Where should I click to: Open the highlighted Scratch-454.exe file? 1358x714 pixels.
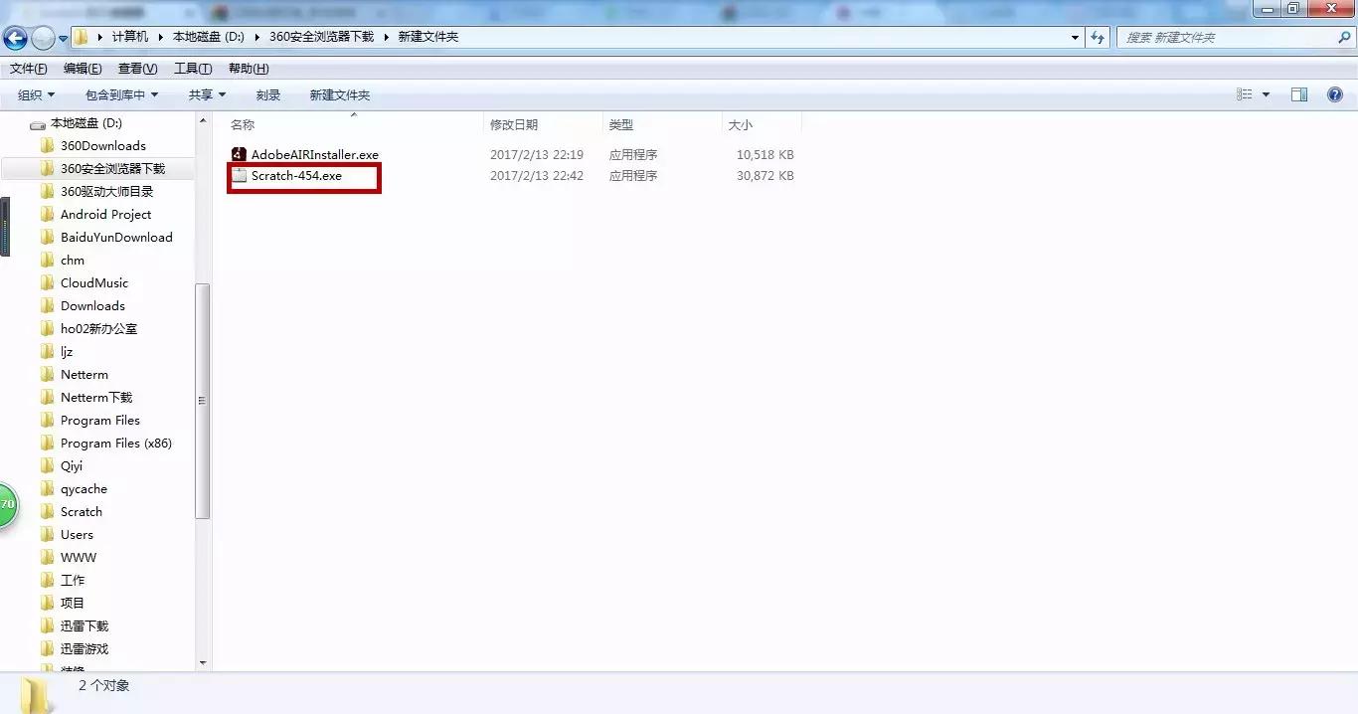pos(295,175)
